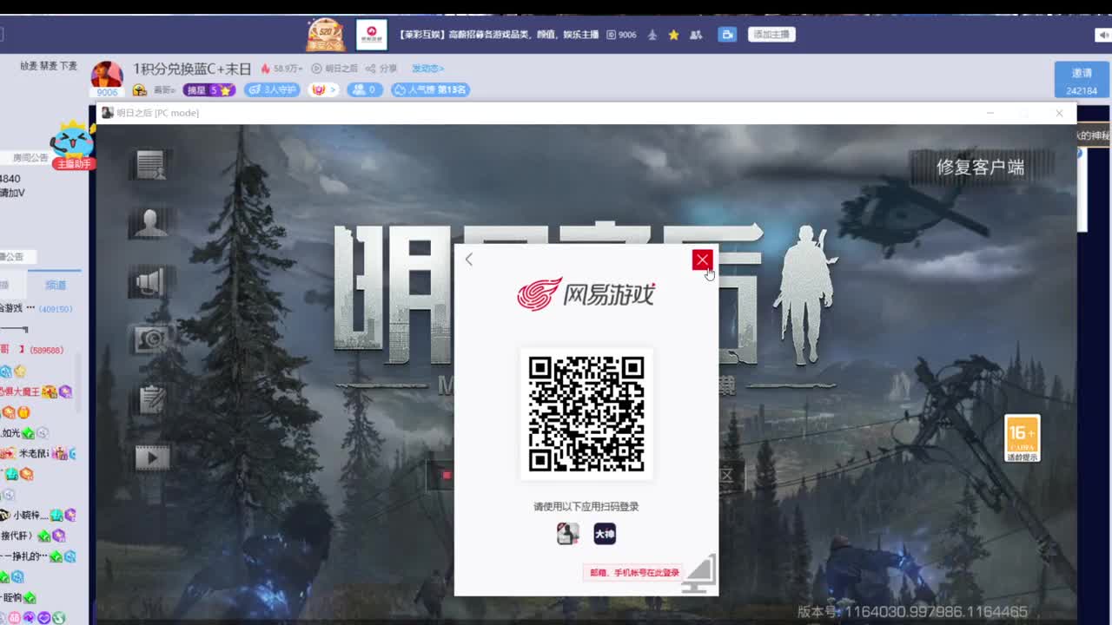Image resolution: width=1112 pixels, height=625 pixels.
Task: Open the 发动态 link
Action: (x=428, y=69)
